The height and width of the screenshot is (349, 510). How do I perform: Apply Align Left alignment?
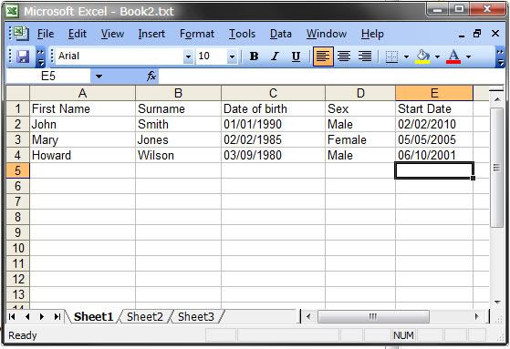(x=323, y=56)
